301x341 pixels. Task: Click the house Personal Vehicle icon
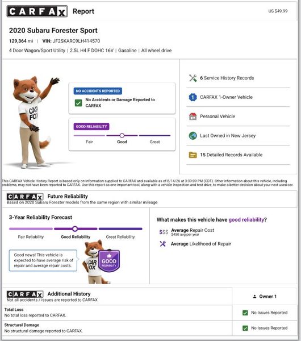point(193,117)
